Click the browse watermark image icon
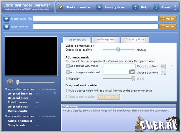 [132, 72]
